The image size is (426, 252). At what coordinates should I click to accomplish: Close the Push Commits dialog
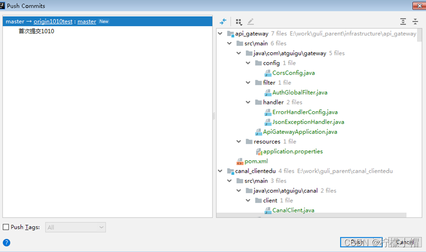pos(419,6)
